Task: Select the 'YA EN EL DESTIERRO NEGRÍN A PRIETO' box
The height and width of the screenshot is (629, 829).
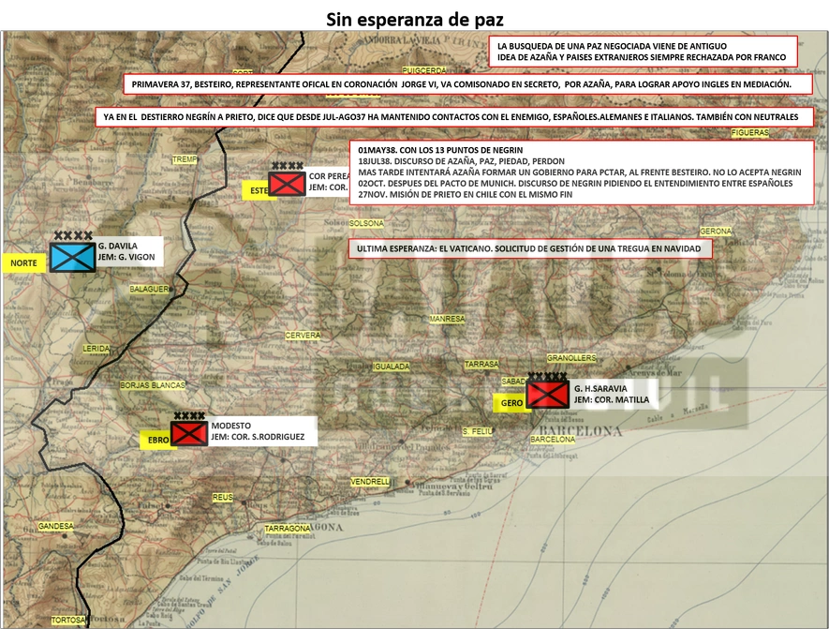Action: click(454, 117)
